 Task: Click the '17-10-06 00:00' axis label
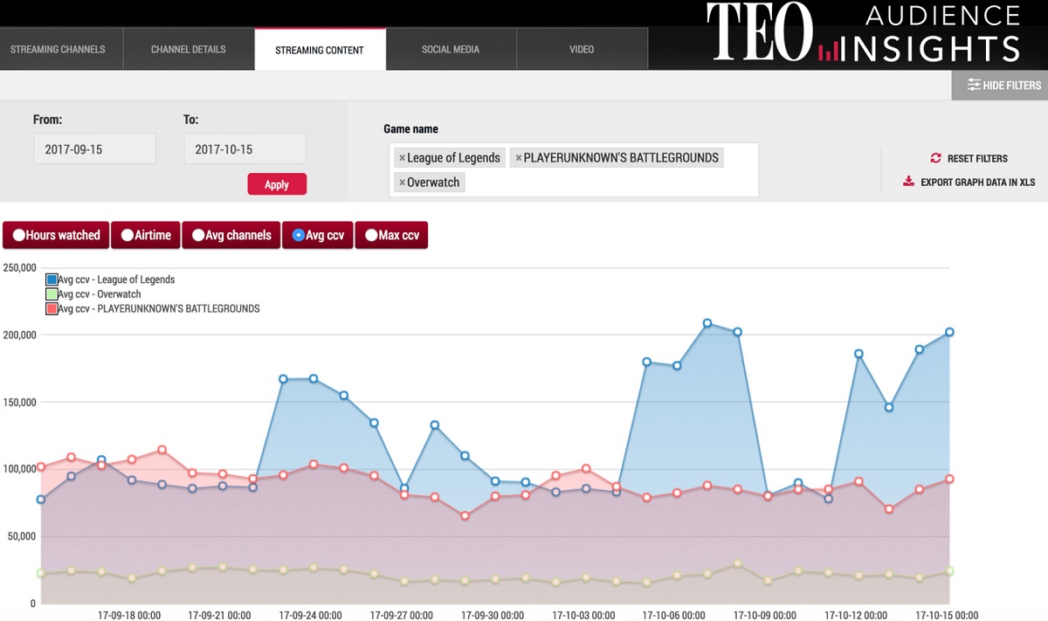coord(674,615)
